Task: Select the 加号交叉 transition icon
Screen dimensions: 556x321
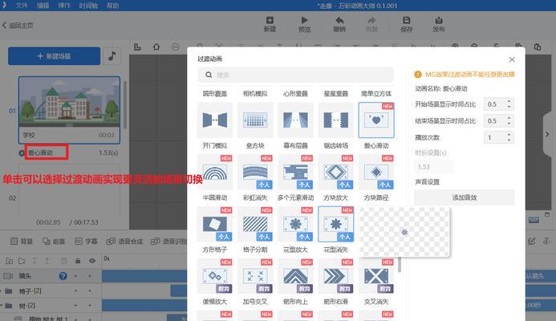Action: (x=255, y=276)
